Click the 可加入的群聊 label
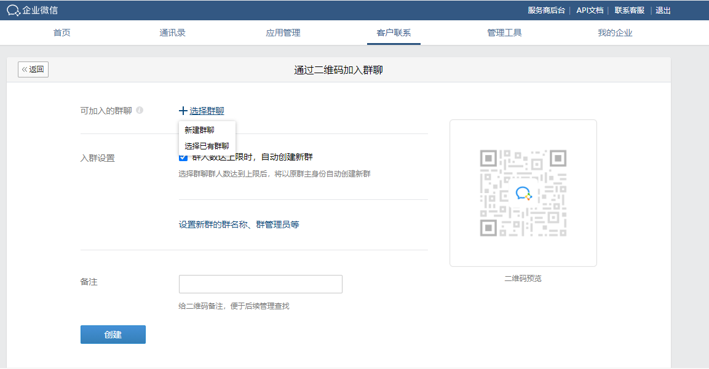Viewport: 709px width, 369px height. pos(106,111)
